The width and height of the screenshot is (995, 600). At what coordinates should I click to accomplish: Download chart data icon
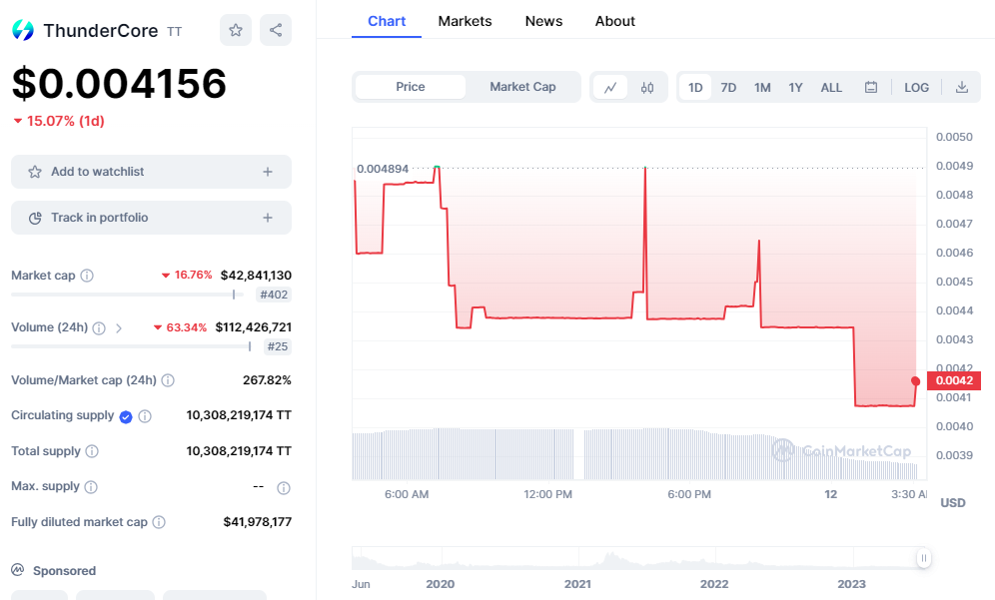(962, 87)
